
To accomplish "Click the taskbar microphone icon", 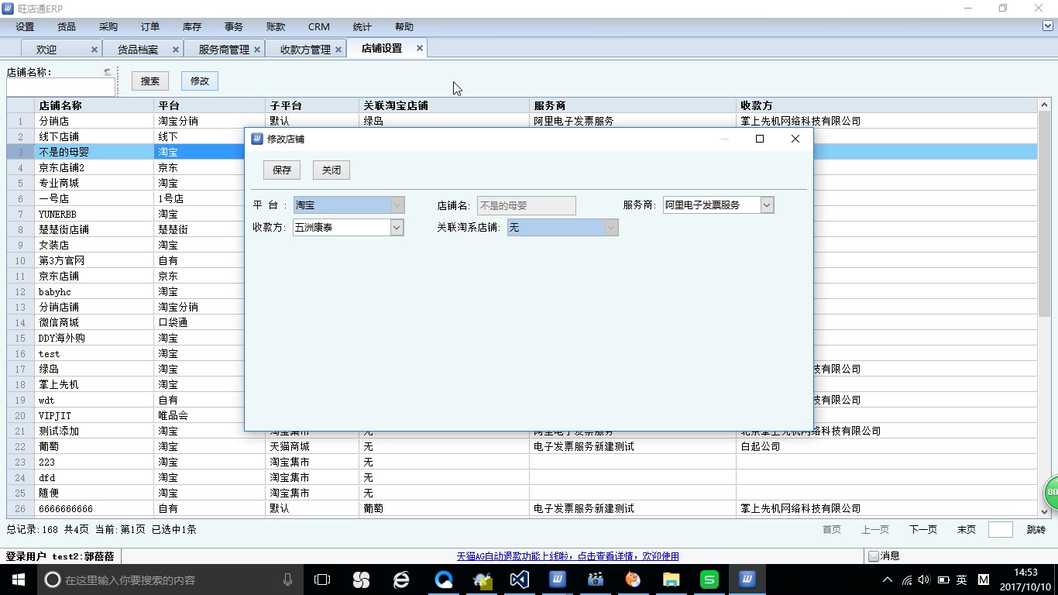I will pos(288,580).
